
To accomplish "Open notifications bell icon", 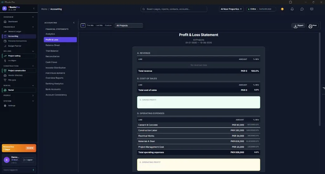I will pyautogui.click(x=292, y=9).
